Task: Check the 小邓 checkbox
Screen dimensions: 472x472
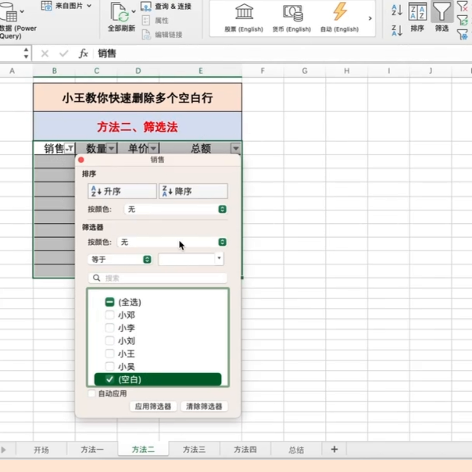Action: pos(110,315)
